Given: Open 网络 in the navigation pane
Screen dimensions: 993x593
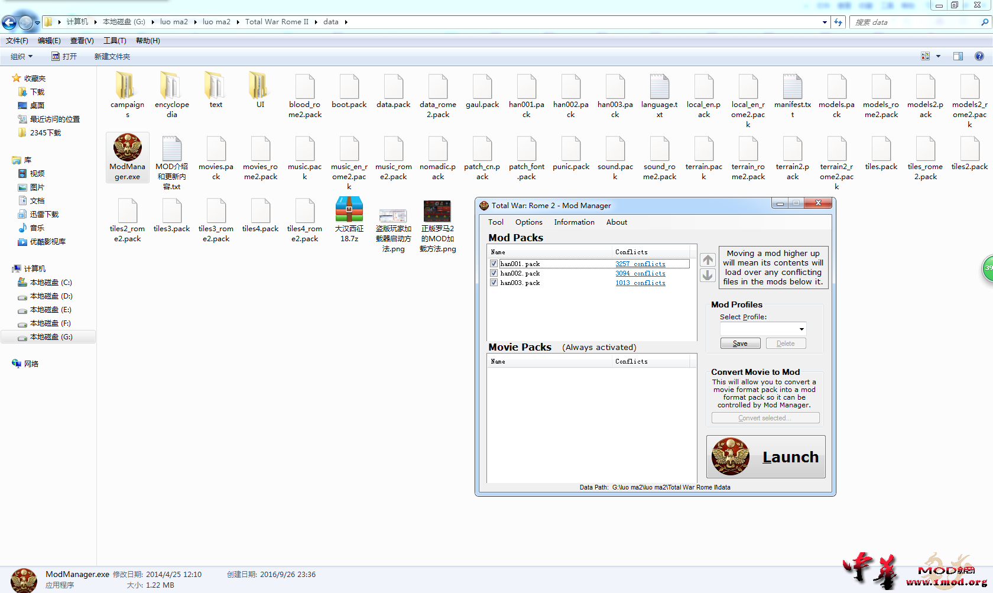Looking at the screenshot, I should 31,364.
